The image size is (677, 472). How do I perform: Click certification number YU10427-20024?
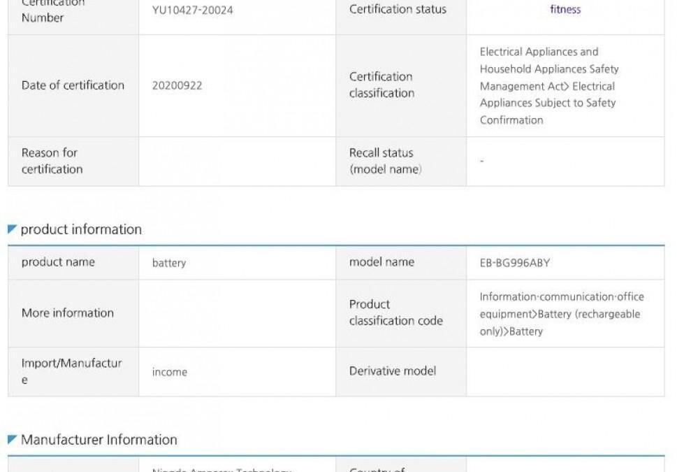click(192, 10)
